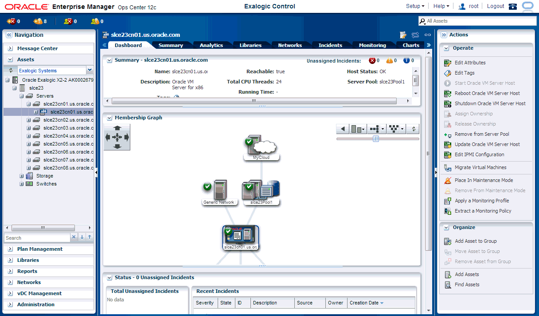
Task: Click the Add Asset to Group icon
Action: pyautogui.click(x=447, y=241)
